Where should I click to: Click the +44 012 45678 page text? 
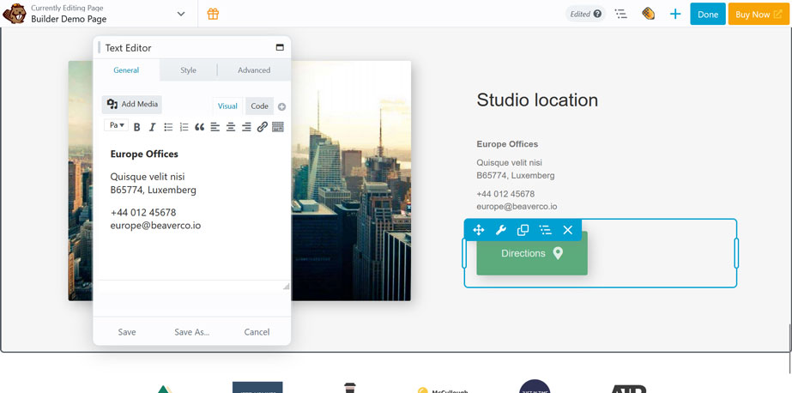pos(505,194)
